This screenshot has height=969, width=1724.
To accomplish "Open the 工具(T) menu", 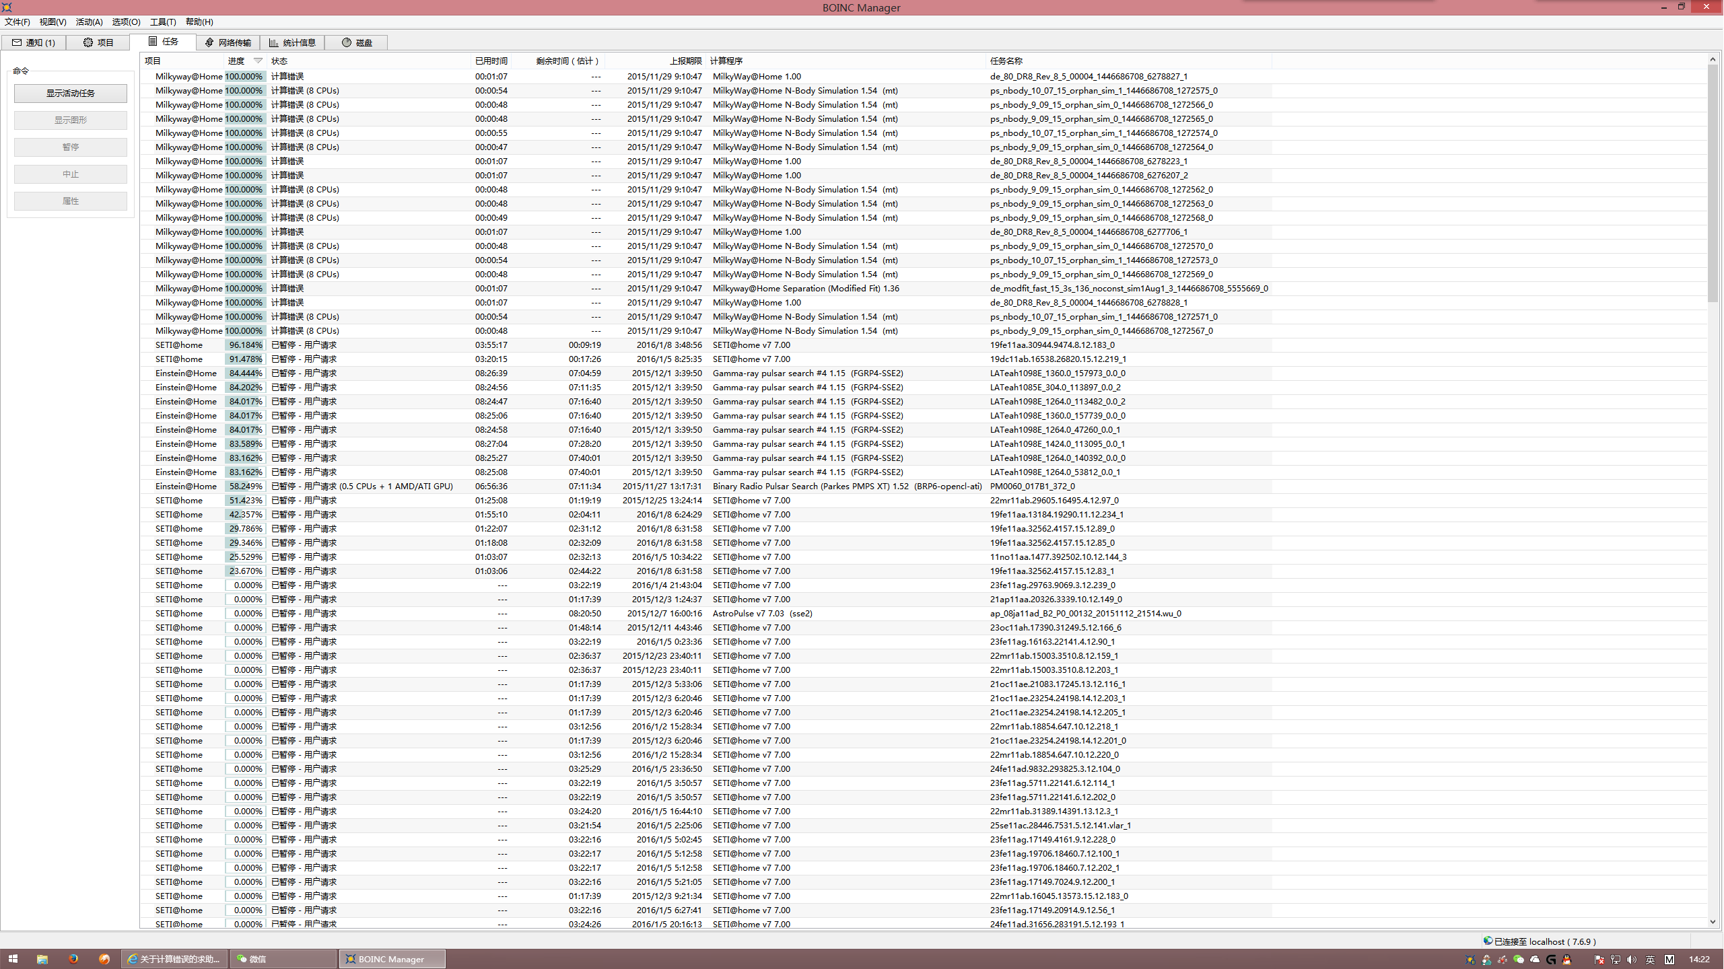I will (x=162, y=22).
